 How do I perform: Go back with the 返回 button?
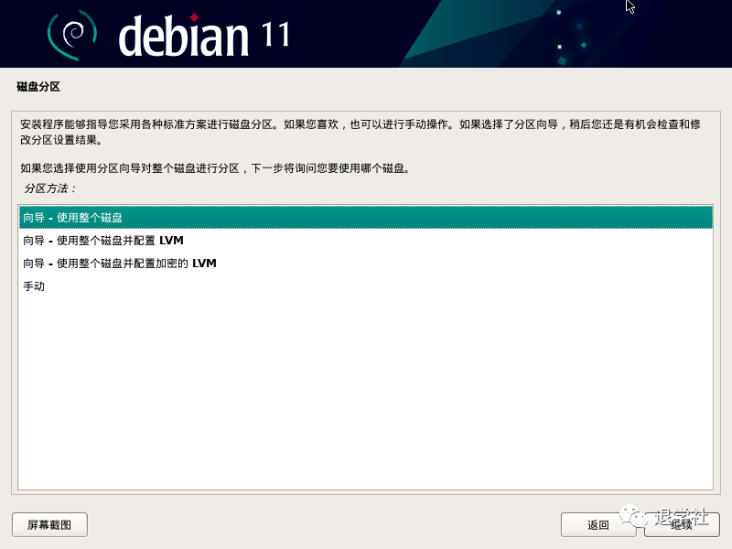pos(598,524)
